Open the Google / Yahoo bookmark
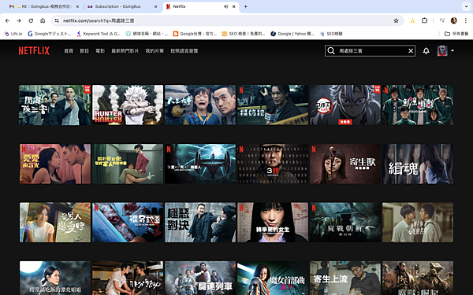The width and height of the screenshot is (473, 295). coord(292,34)
